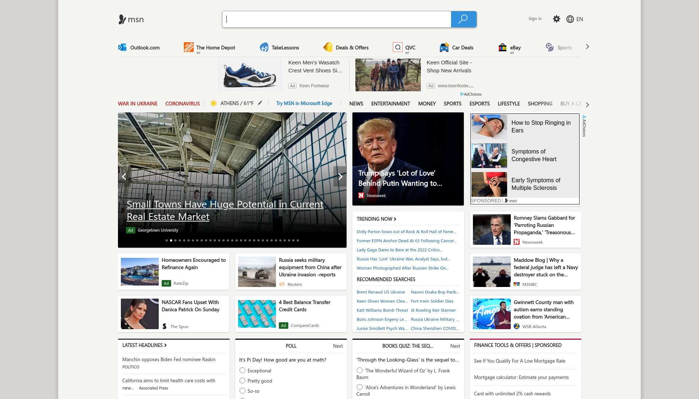Open Brent Renaud US Ukraine search link
Image resolution: width=699 pixels, height=399 pixels.
381,292
